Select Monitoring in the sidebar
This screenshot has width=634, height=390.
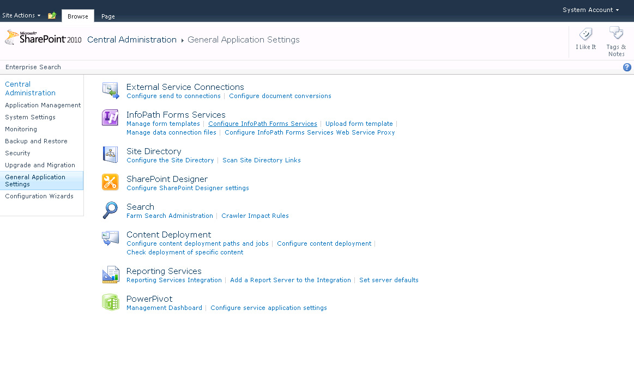[x=21, y=129]
